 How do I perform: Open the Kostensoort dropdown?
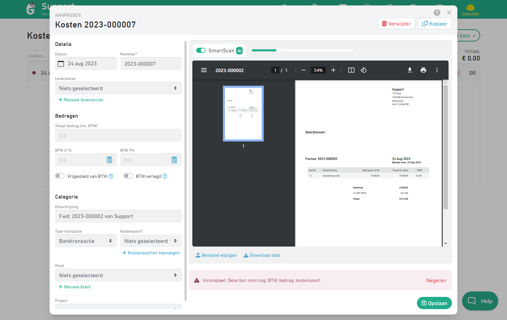click(x=151, y=241)
